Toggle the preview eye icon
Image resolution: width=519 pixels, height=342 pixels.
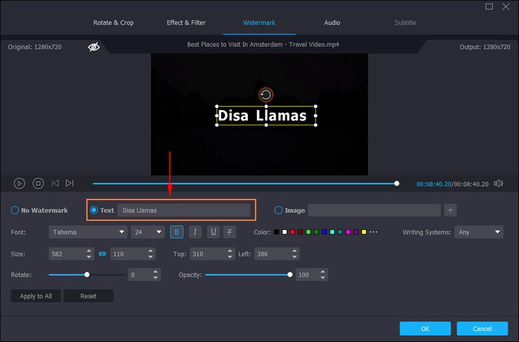tap(94, 47)
